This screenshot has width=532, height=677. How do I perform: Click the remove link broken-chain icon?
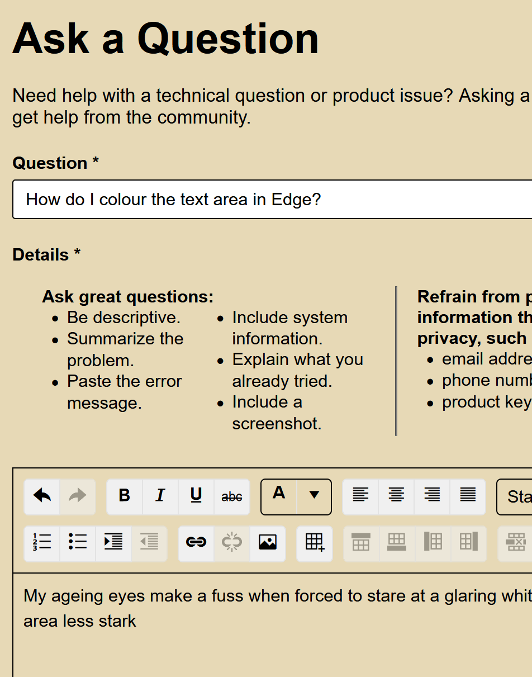point(232,543)
